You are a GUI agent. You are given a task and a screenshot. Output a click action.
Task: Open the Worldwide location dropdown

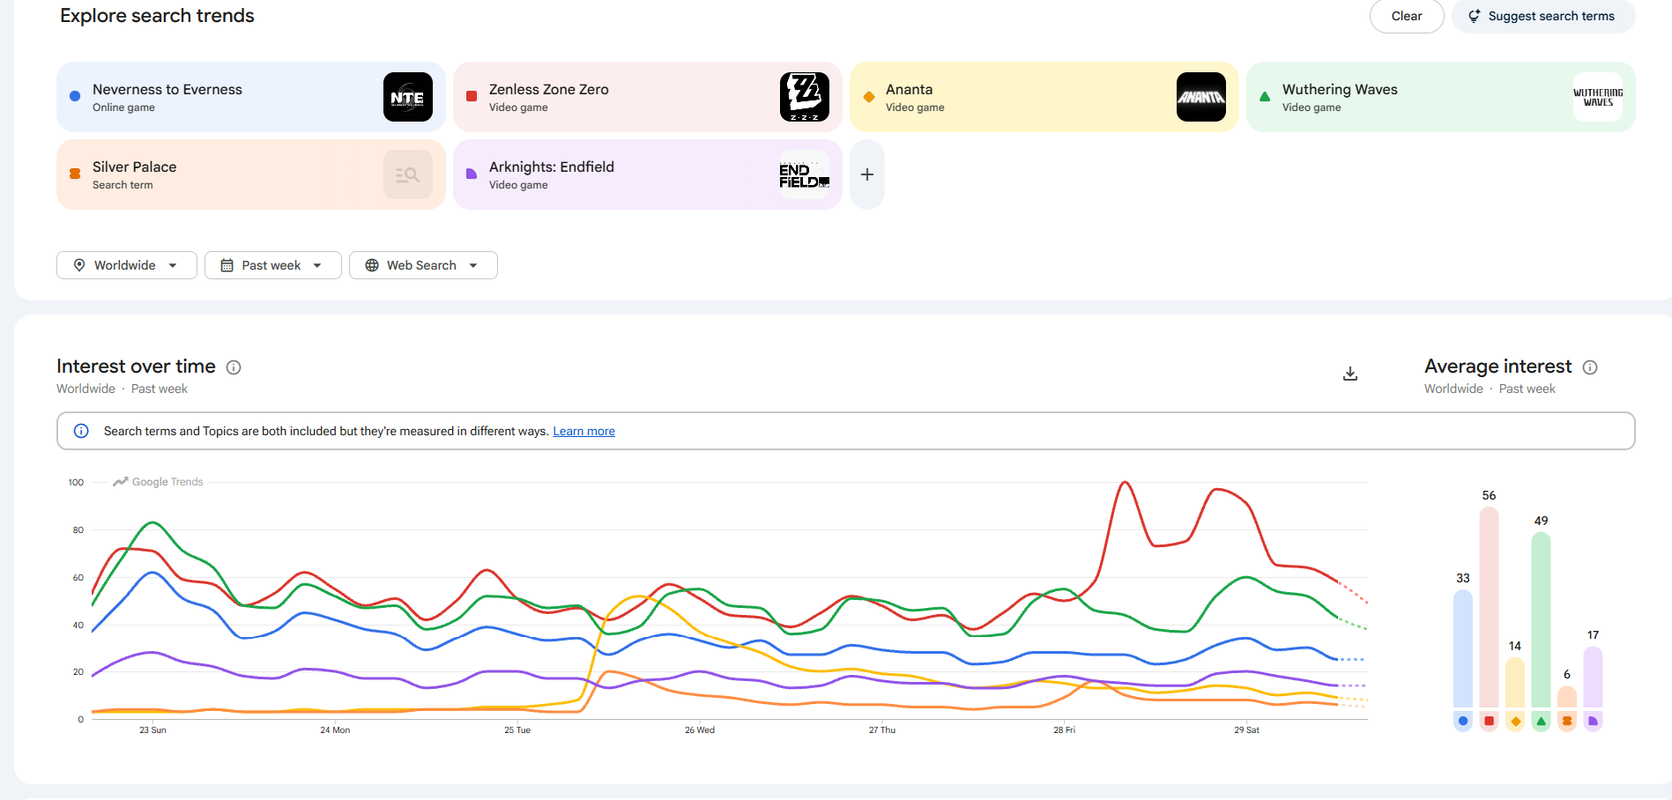click(x=127, y=265)
